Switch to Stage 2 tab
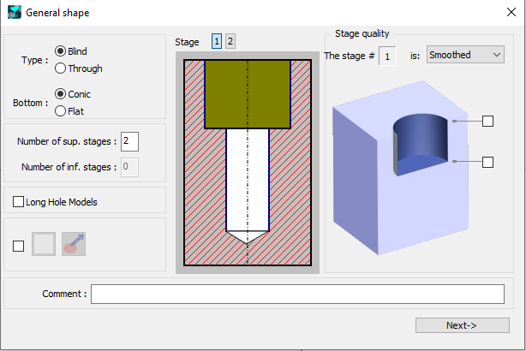Screen dimensions: 526x351 (x=230, y=41)
